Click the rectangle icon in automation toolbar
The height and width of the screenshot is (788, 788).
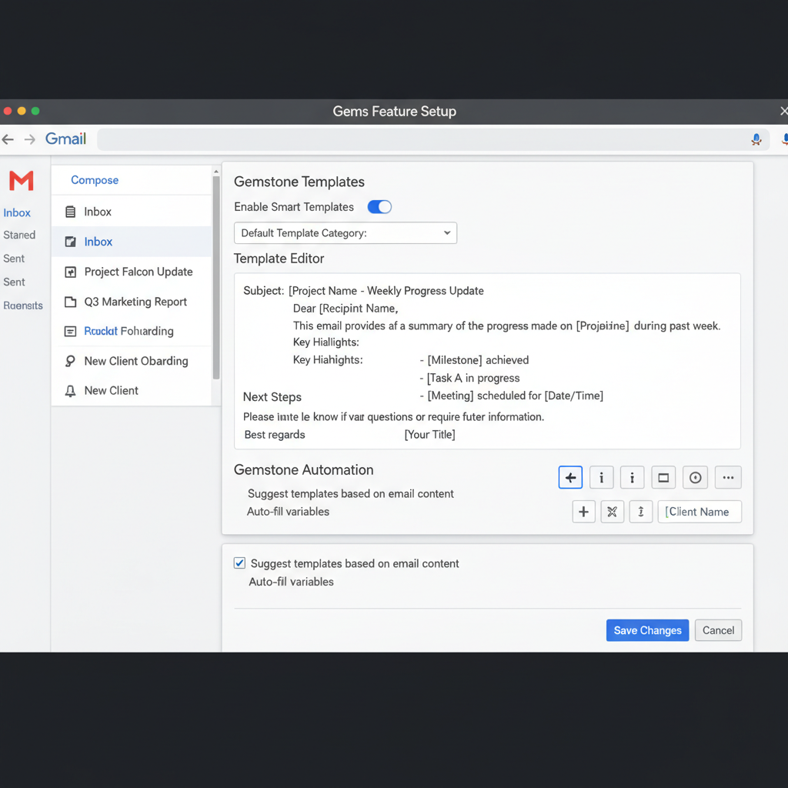click(663, 478)
